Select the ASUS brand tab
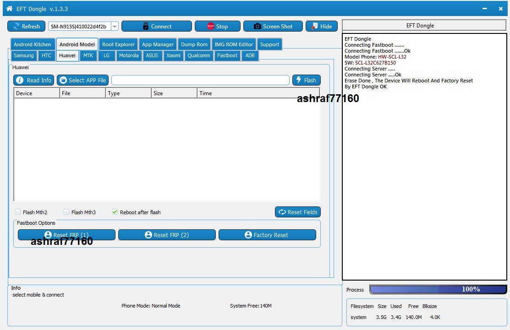The height and width of the screenshot is (330, 510). click(x=152, y=55)
